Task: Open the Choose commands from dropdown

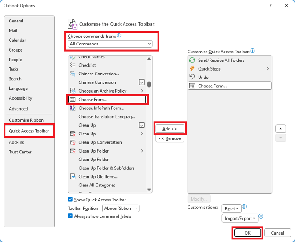Action: tap(111, 44)
